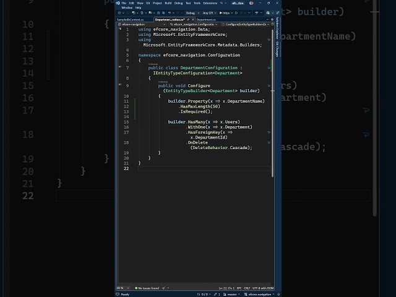
Task: Open the Git menu
Action: point(148,3)
